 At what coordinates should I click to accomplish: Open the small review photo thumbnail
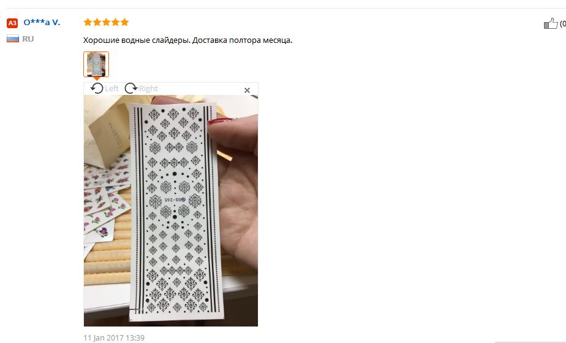96,64
